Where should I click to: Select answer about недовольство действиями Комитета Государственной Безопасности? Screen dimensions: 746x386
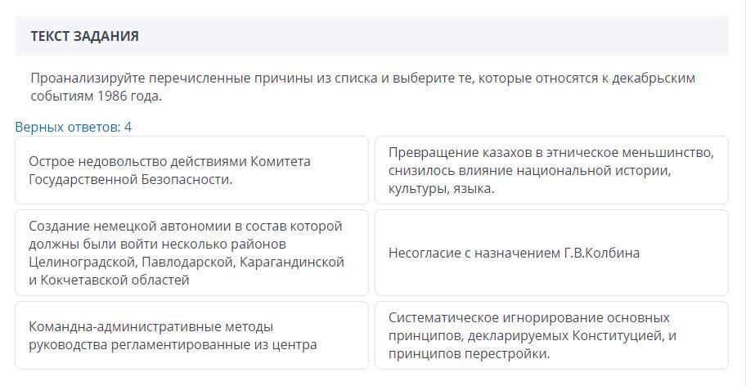[x=191, y=170]
